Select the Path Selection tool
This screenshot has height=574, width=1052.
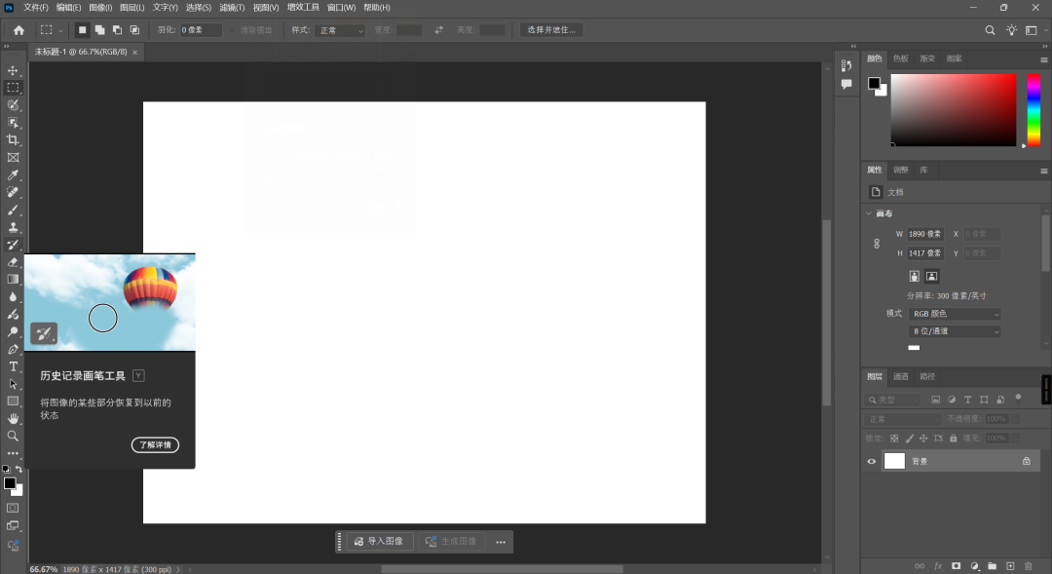(x=13, y=384)
